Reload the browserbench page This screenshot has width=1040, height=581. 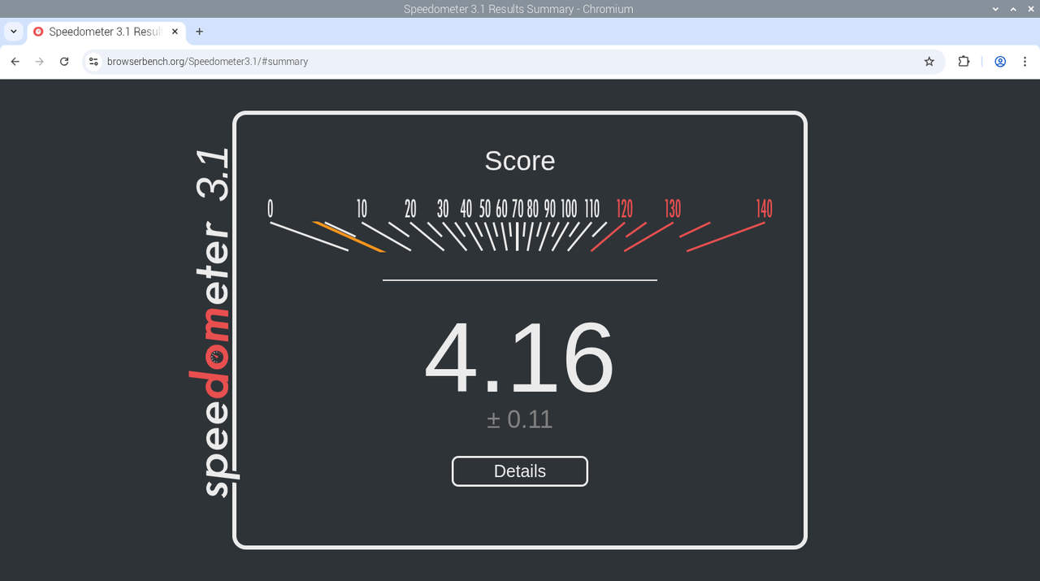coord(64,62)
